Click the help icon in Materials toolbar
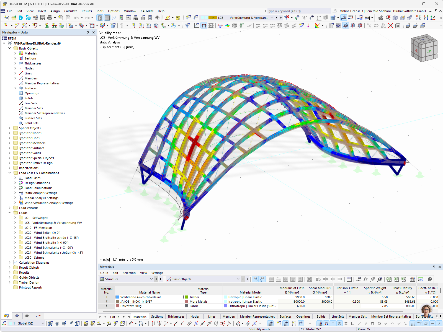This screenshot has width=443, height=332. [x=430, y=279]
